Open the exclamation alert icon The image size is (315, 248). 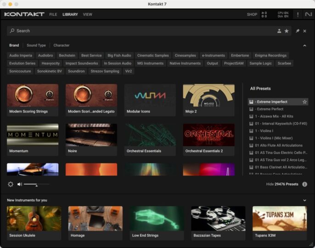click(298, 15)
